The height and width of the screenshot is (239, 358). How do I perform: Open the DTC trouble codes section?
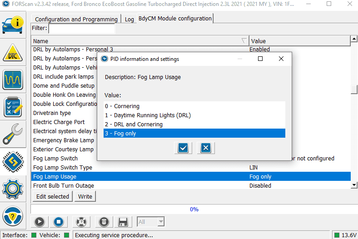coord(13,53)
